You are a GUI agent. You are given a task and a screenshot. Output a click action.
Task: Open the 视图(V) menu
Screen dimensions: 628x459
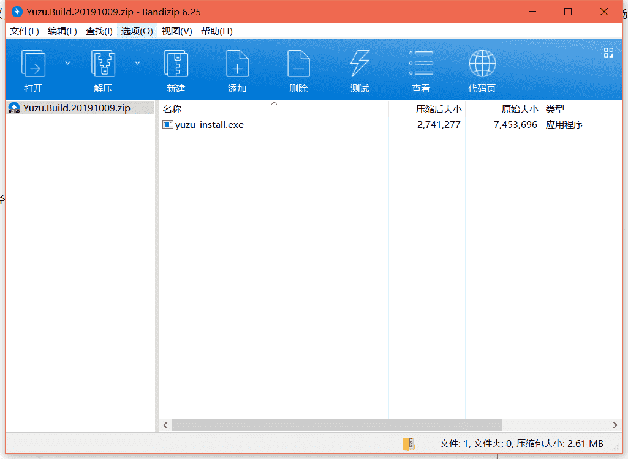click(176, 31)
